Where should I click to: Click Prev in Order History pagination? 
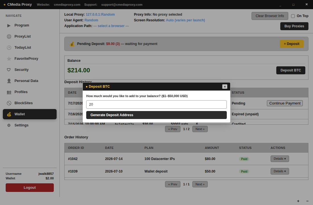[173, 184]
